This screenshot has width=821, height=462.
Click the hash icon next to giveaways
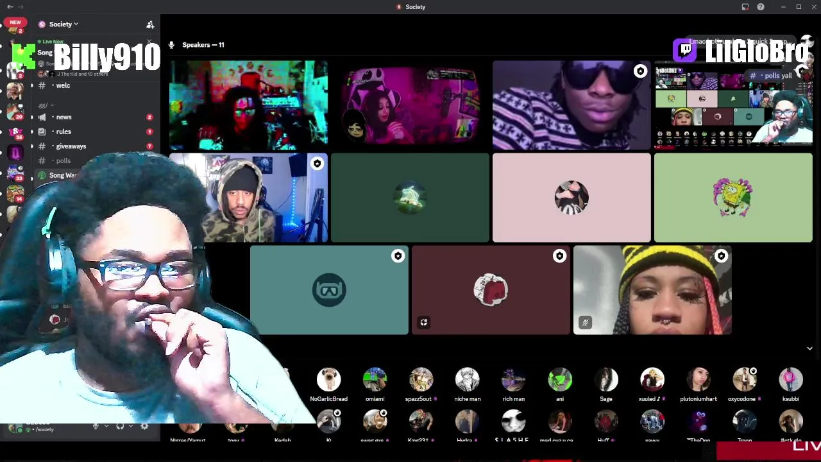click(42, 146)
